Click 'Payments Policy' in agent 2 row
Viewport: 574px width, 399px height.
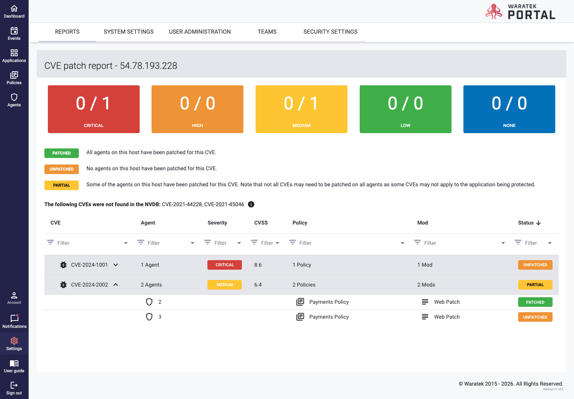329,302
